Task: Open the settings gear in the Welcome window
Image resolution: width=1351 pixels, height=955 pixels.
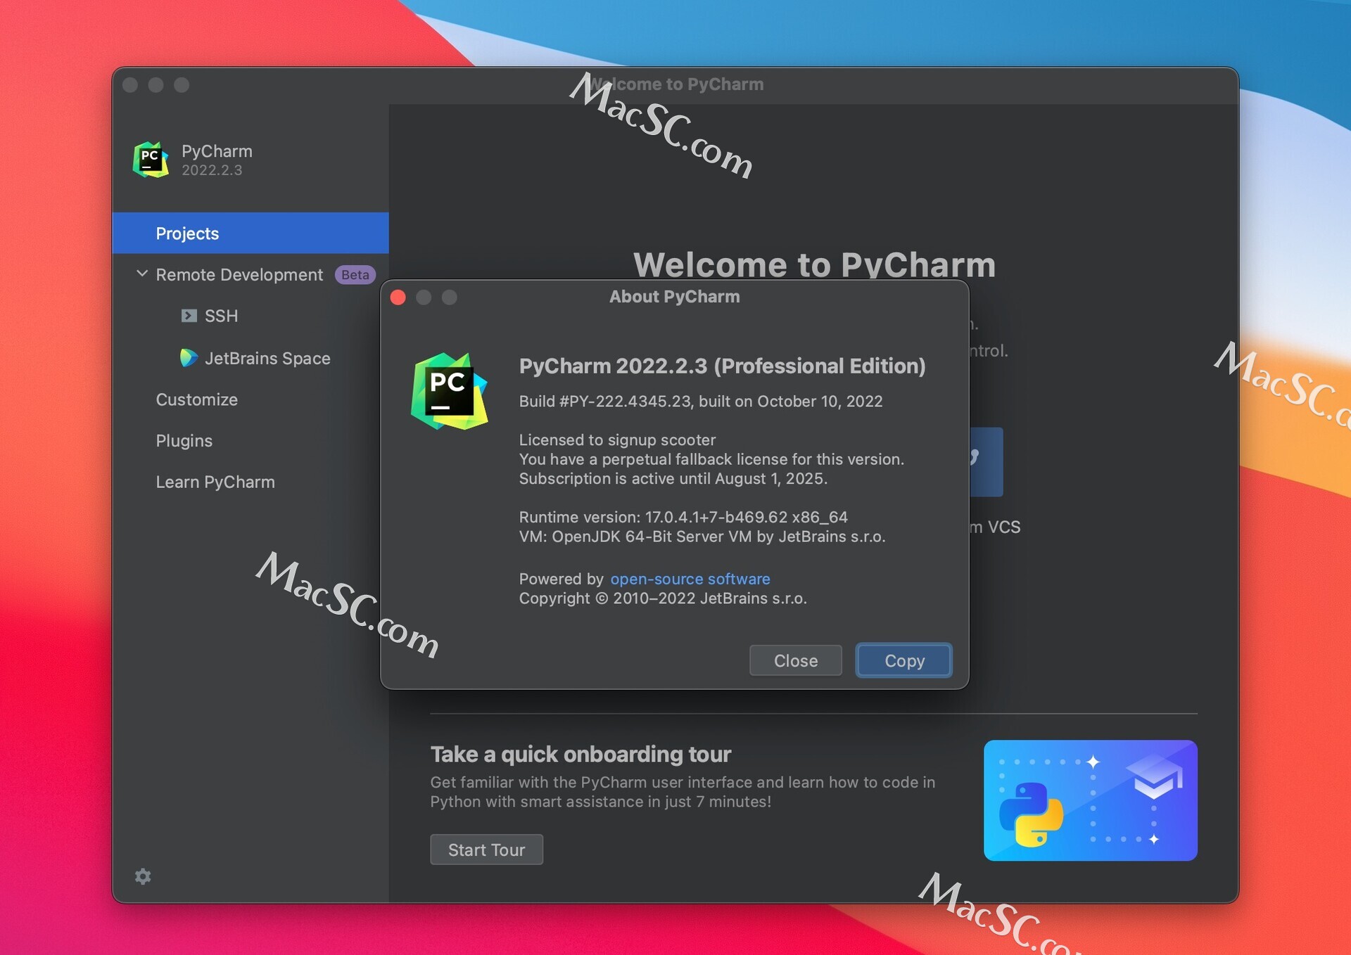Action: tap(143, 876)
